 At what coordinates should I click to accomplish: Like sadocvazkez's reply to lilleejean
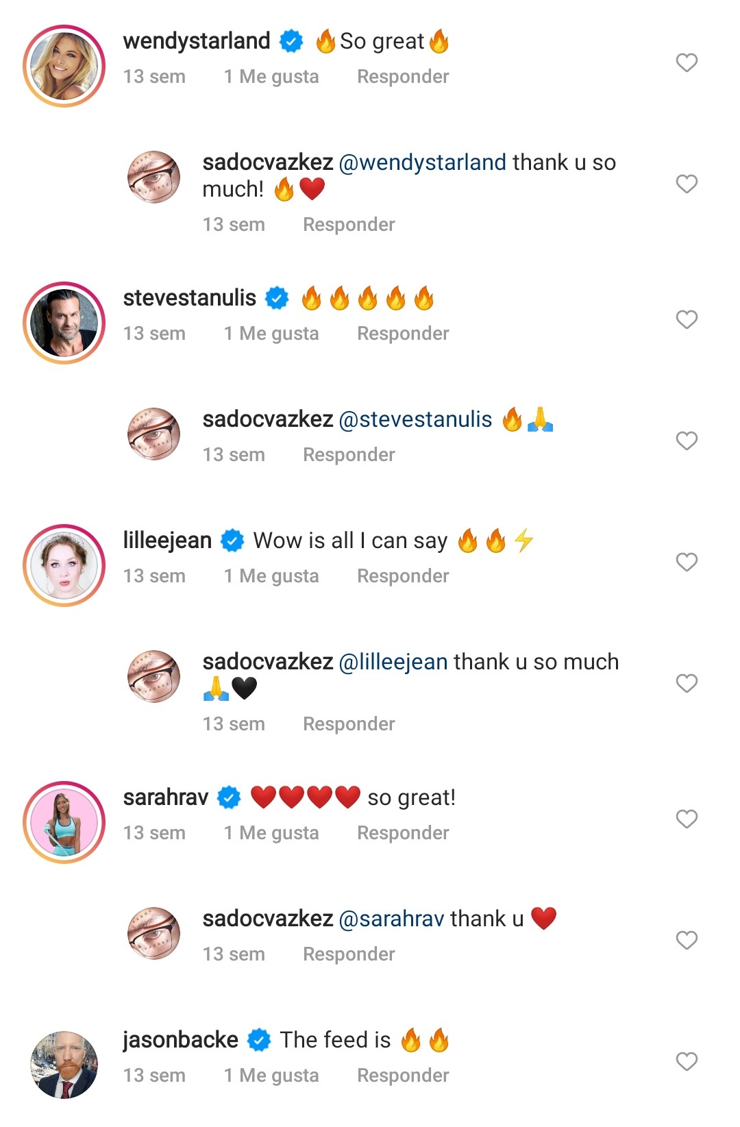pyautogui.click(x=687, y=683)
